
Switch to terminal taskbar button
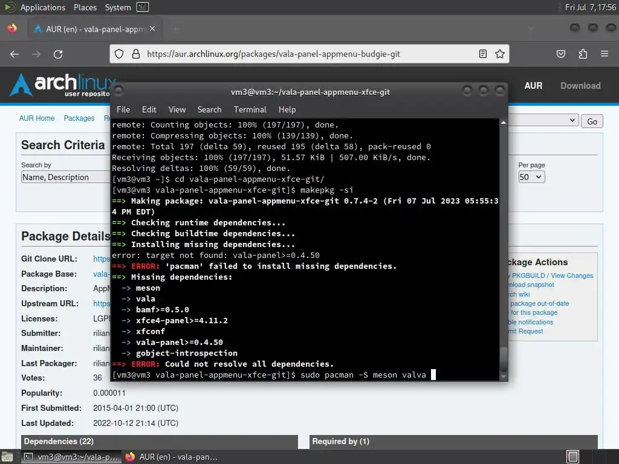[x=71, y=457]
